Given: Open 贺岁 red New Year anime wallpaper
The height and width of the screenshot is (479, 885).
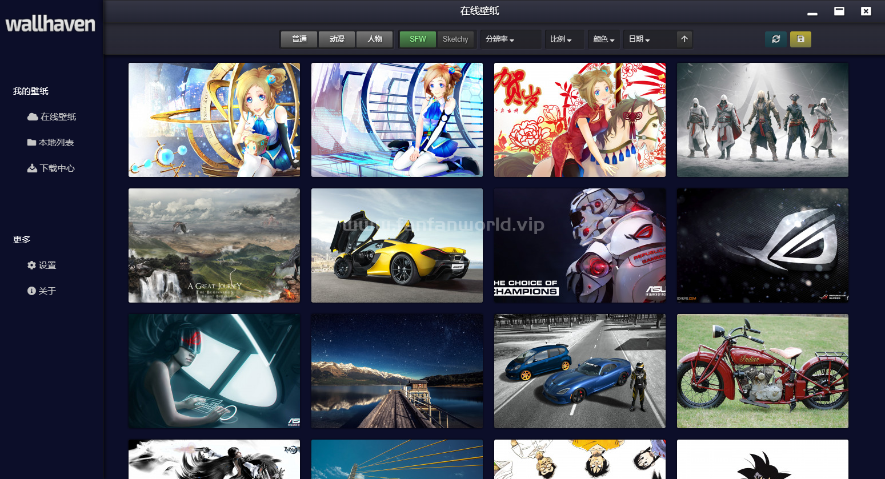Looking at the screenshot, I should (580, 120).
